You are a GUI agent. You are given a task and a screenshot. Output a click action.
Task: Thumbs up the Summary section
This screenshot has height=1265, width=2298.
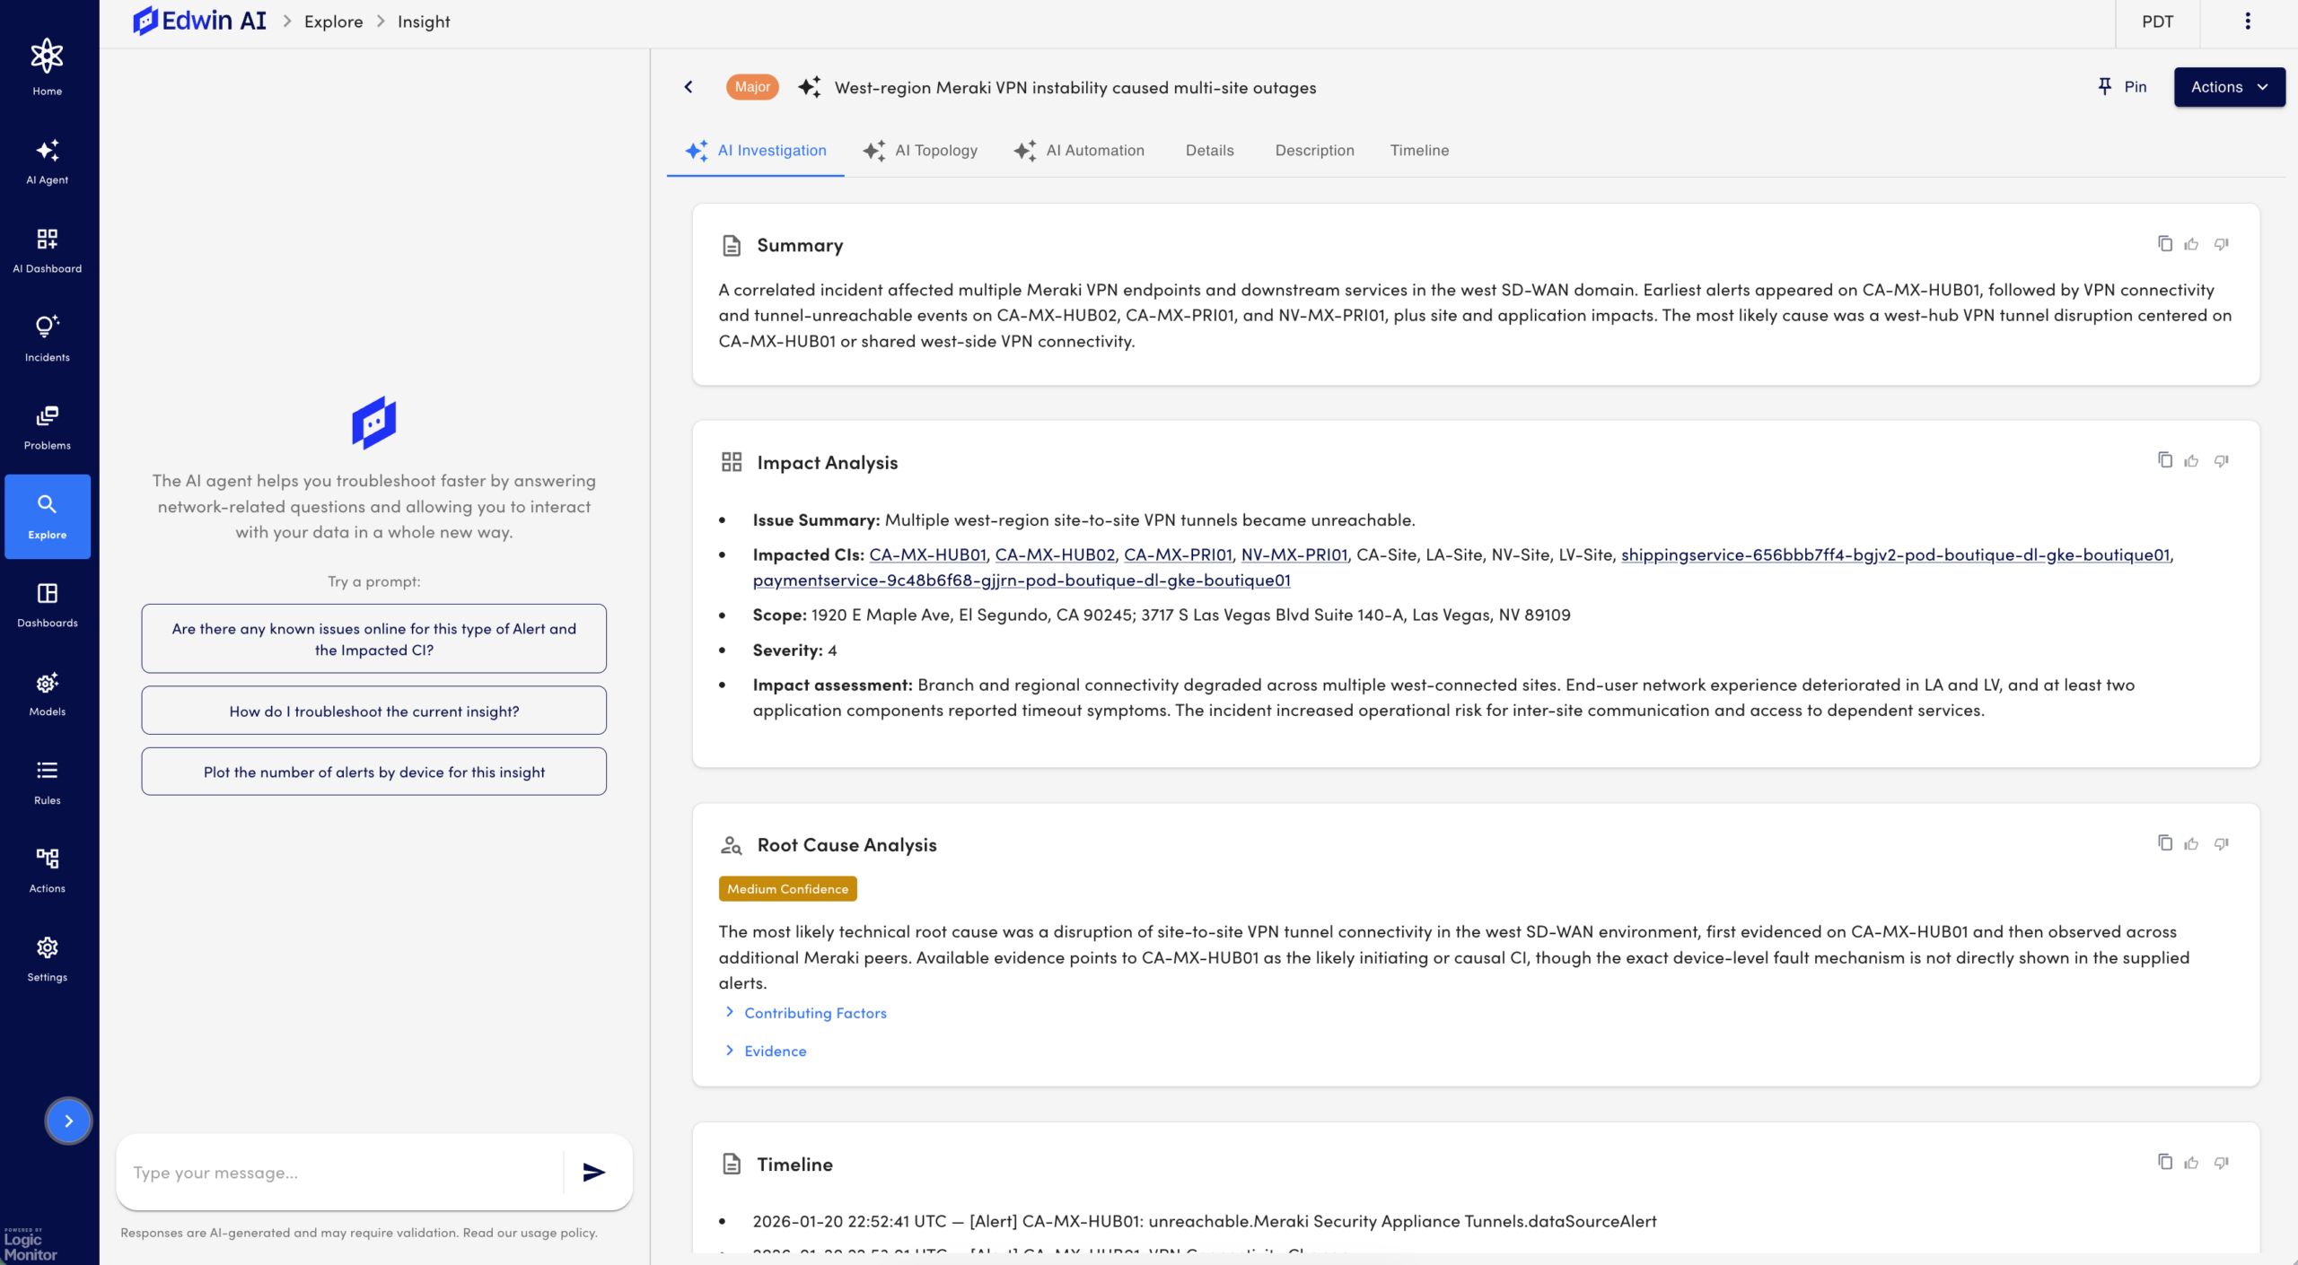(2192, 244)
